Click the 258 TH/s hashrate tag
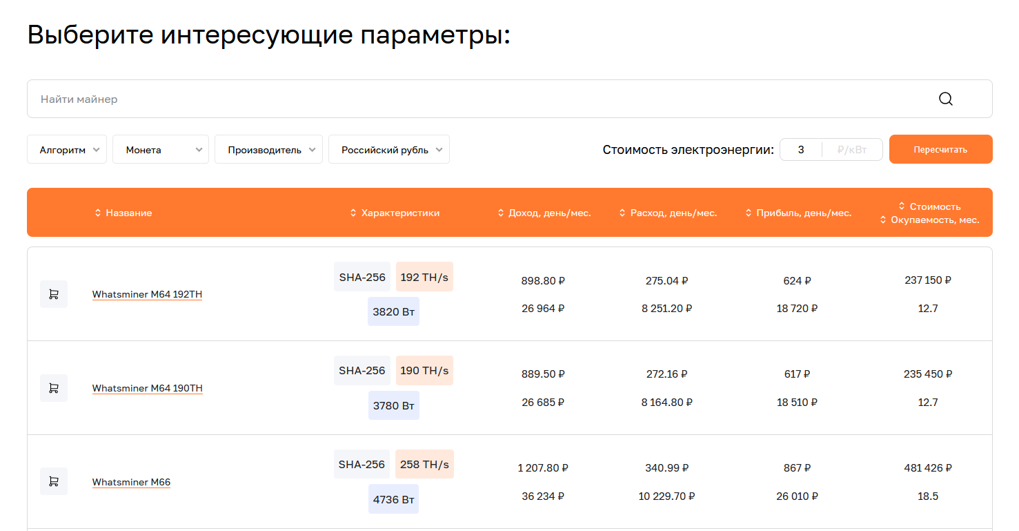This screenshot has width=1019, height=531. (x=424, y=464)
